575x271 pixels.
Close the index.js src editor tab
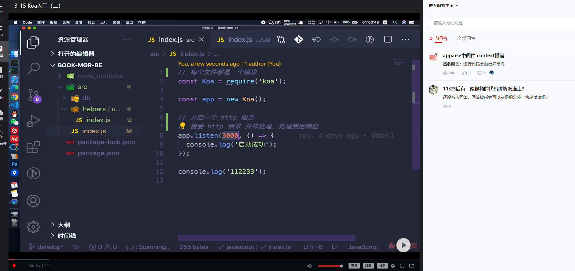coord(201,39)
